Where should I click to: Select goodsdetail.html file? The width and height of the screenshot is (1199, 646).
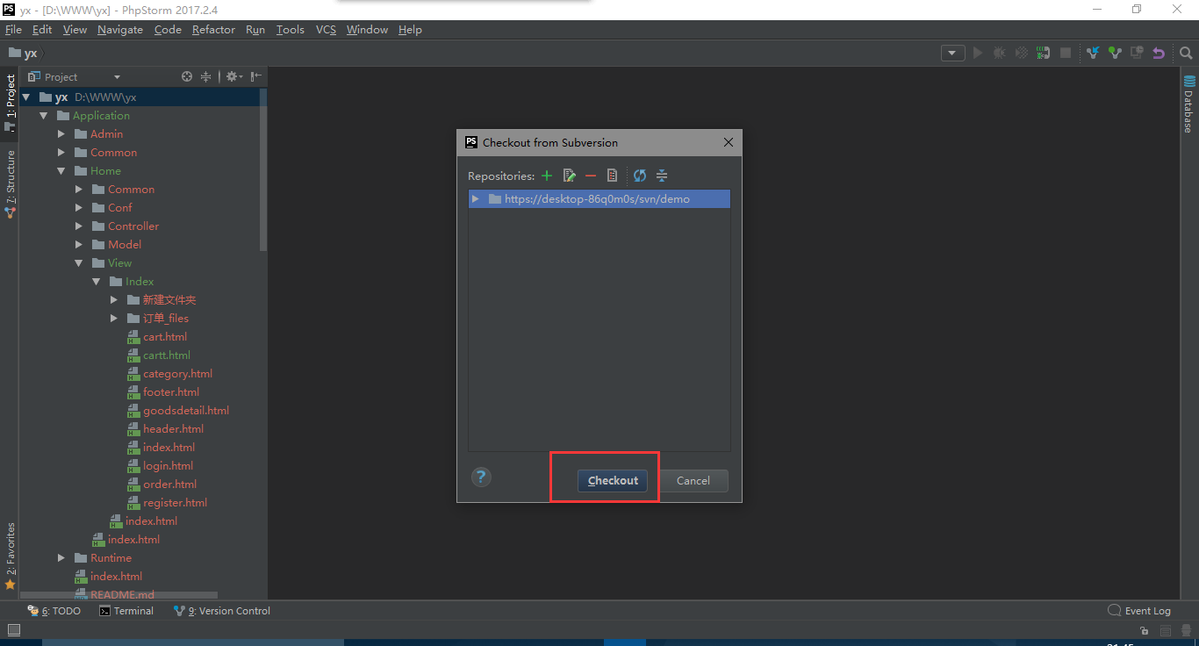tap(185, 411)
